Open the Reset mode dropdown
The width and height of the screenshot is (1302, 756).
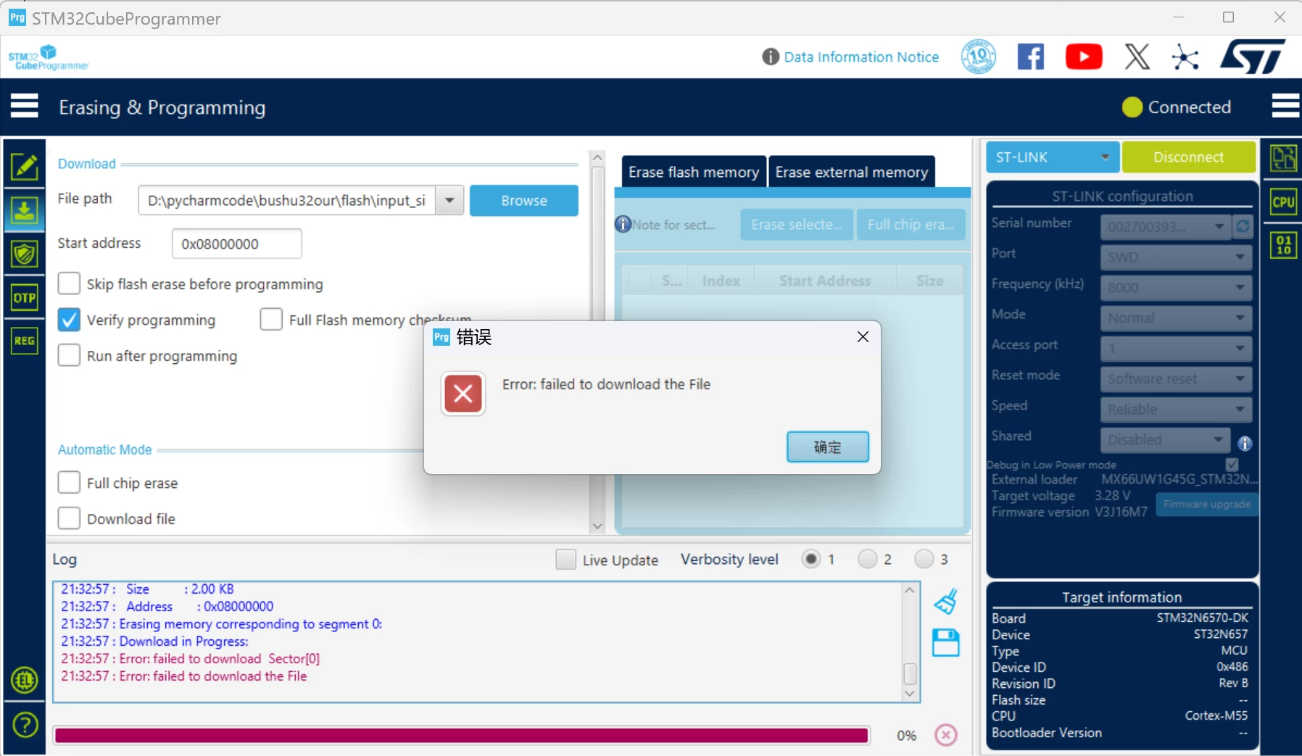[1176, 379]
